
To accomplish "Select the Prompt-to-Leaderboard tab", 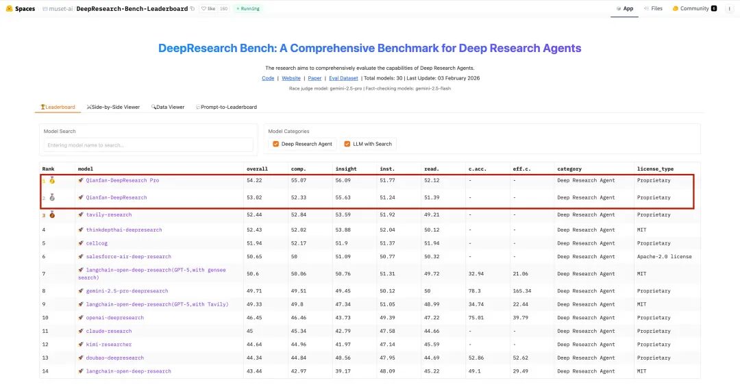I will pyautogui.click(x=227, y=107).
